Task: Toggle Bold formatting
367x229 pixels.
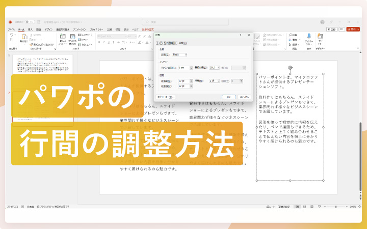Action: (x=99, y=43)
